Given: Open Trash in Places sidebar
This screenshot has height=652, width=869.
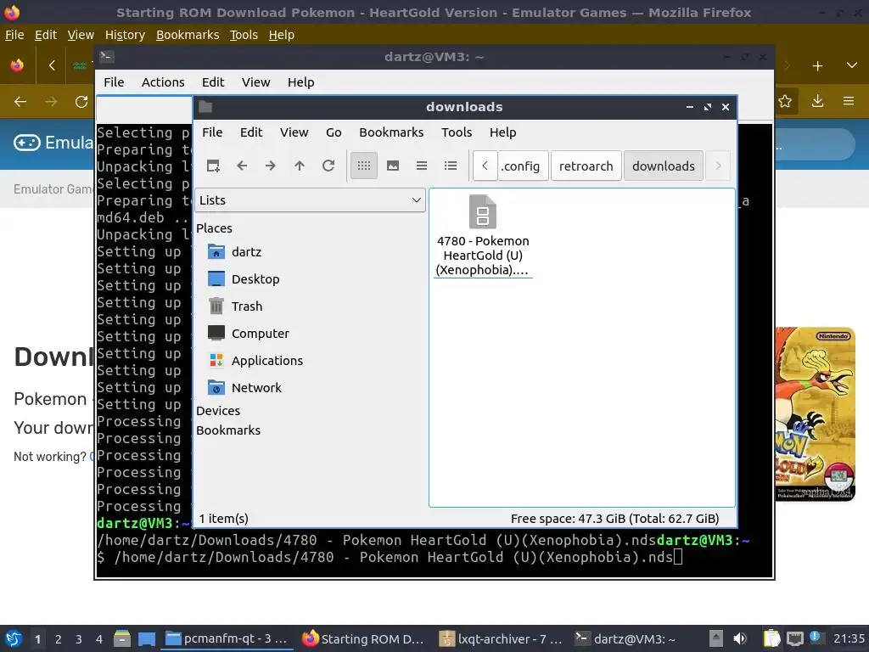Looking at the screenshot, I should 234,306.
